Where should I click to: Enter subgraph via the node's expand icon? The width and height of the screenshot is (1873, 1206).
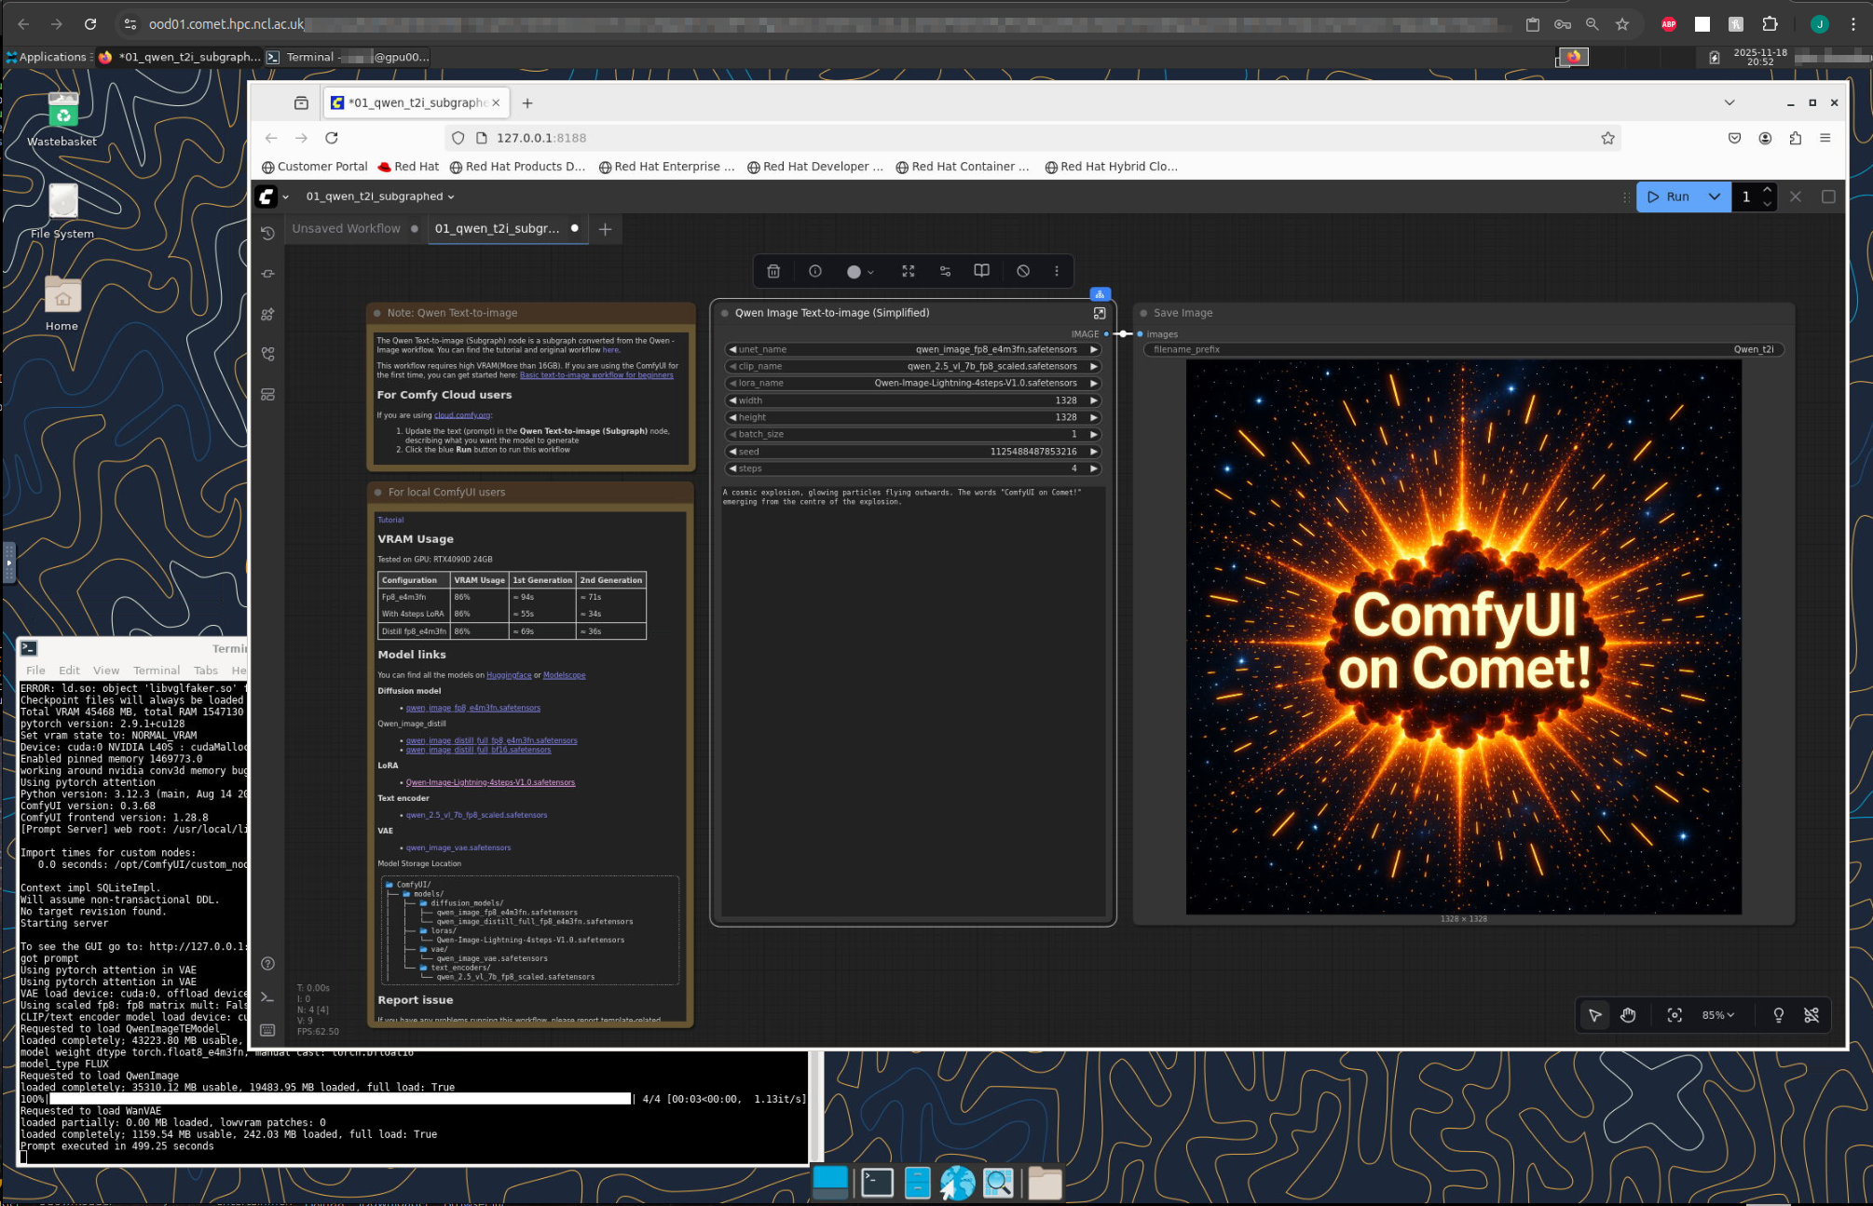1099,313
